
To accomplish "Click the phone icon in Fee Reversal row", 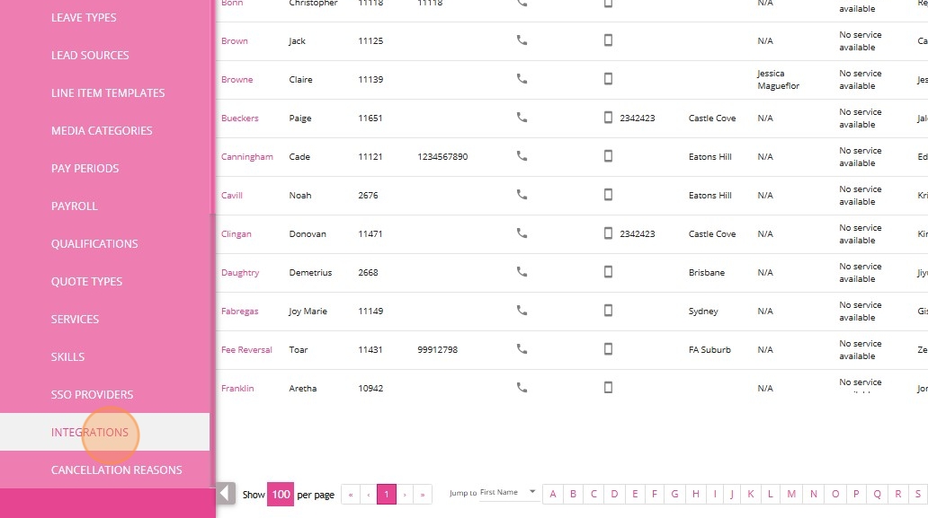I will pyautogui.click(x=522, y=349).
